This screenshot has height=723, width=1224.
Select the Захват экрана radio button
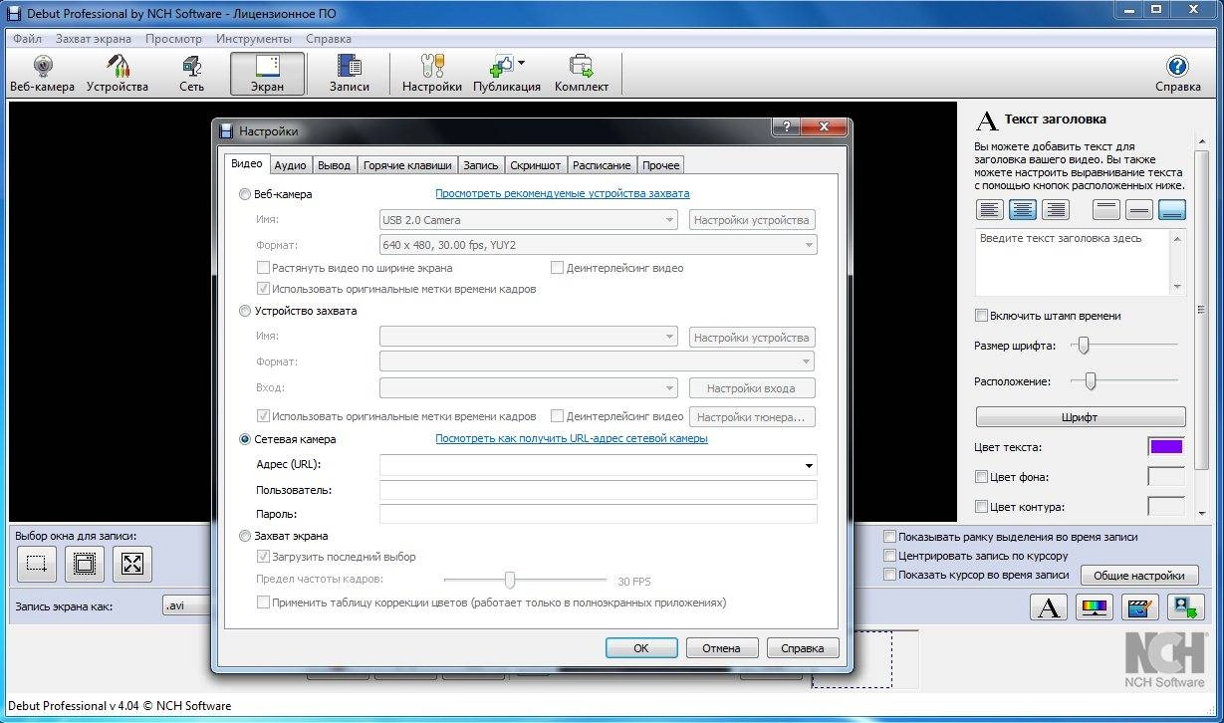pyautogui.click(x=245, y=536)
